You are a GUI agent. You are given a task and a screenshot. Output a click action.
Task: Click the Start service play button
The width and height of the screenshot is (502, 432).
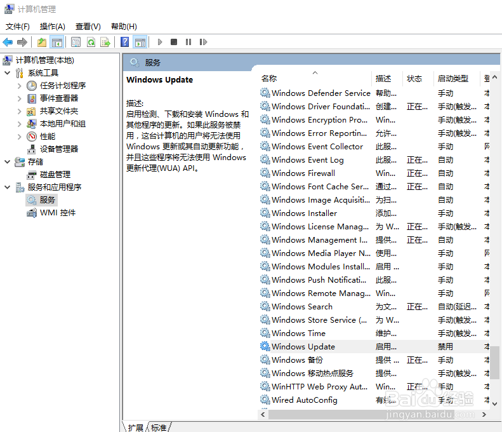pos(160,42)
